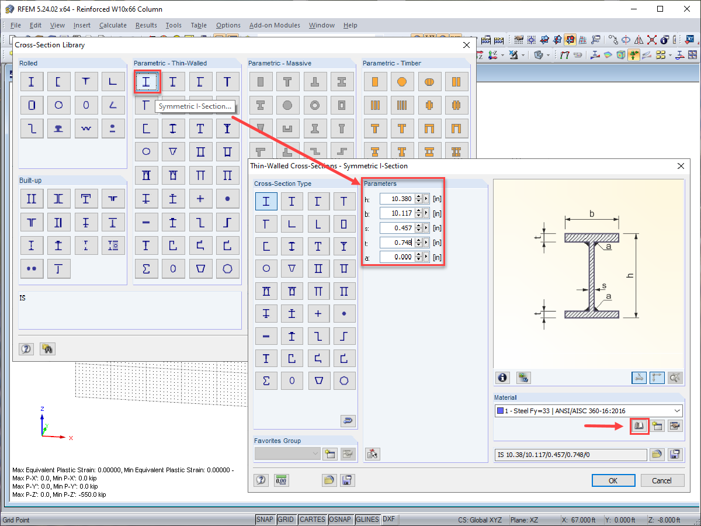This screenshot has width=701, height=526.
Task: Select the Sigma section type icon
Action: (266, 380)
